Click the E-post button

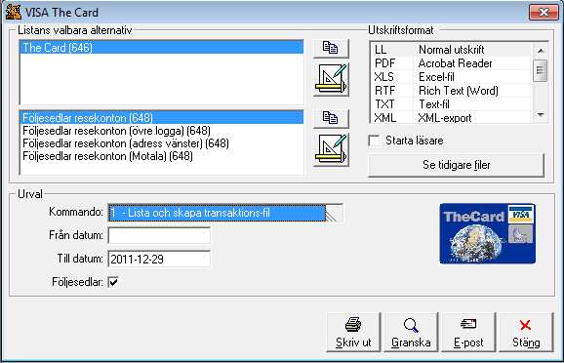coord(468,332)
